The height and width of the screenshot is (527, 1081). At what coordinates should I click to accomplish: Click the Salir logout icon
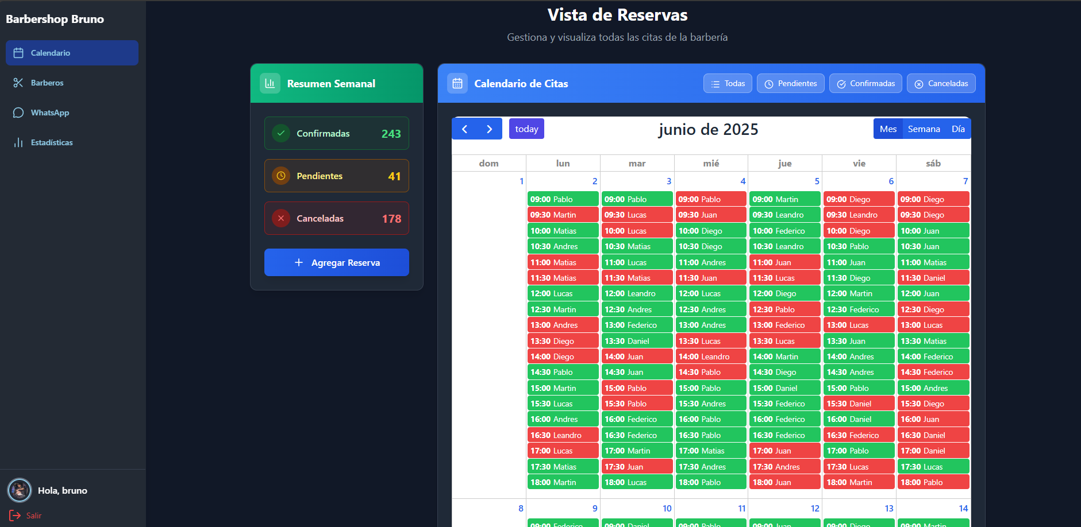tap(15, 516)
